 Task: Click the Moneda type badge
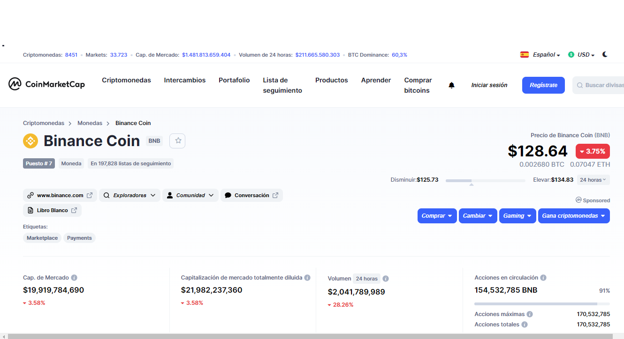point(72,163)
